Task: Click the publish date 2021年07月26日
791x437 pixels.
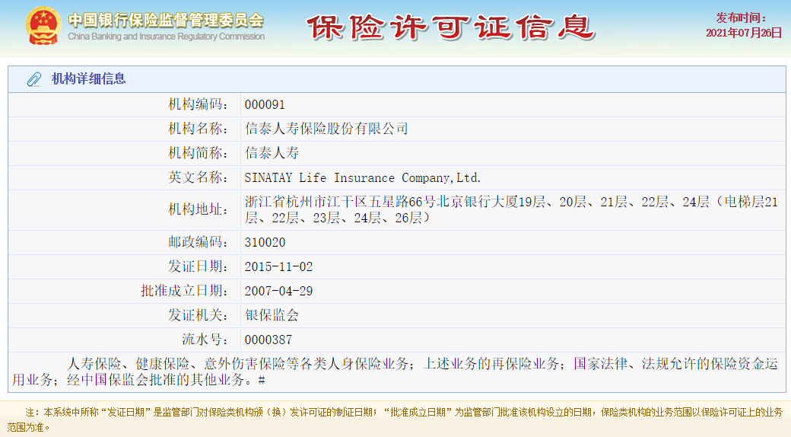Action: click(744, 33)
